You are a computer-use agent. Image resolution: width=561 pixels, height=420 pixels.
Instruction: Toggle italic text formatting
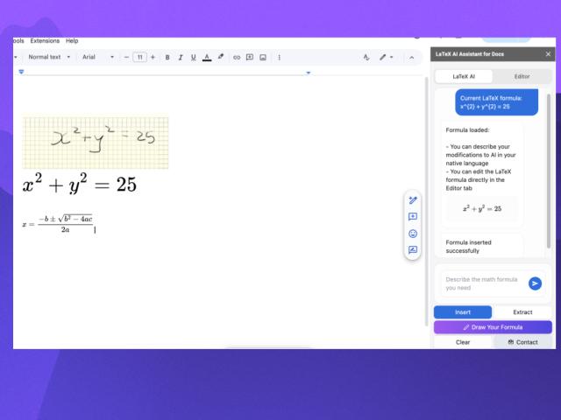tap(181, 57)
